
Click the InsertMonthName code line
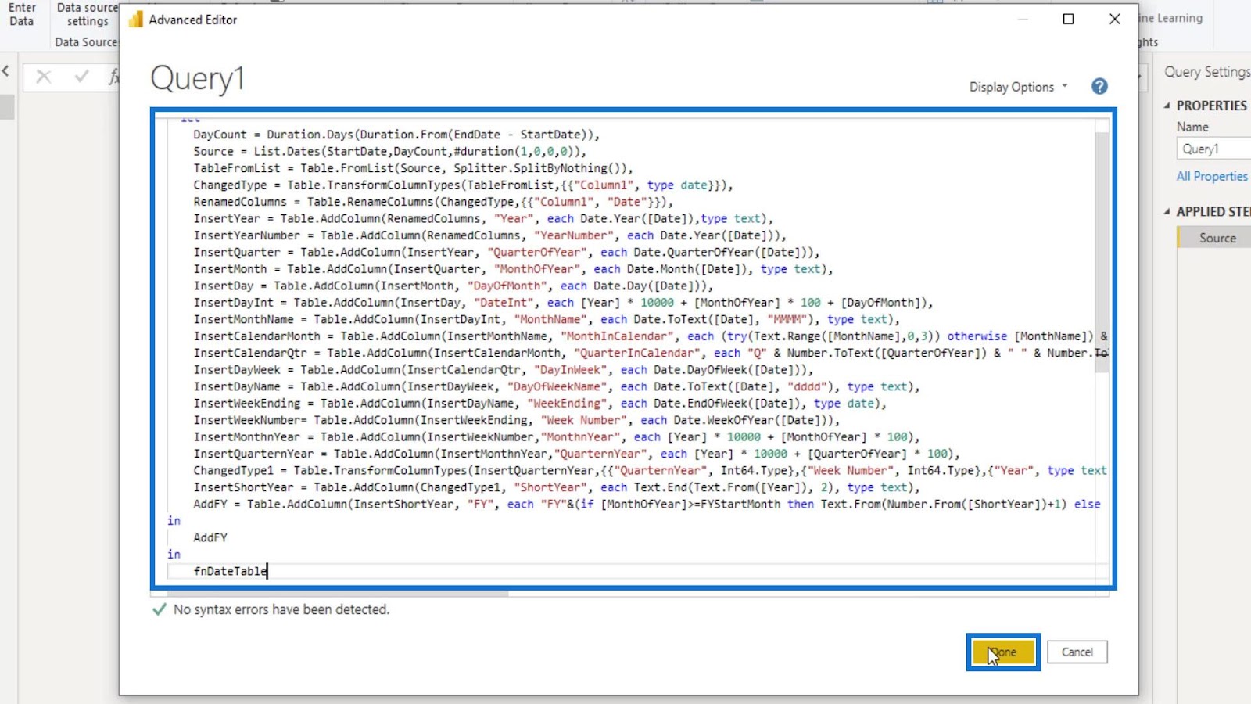[547, 319]
